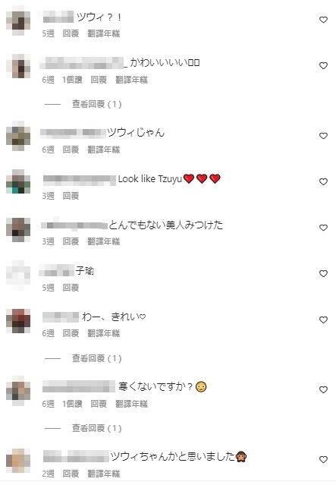336x485 pixels.
Task: Like the '子瑜' comment heart
Action: (x=323, y=274)
